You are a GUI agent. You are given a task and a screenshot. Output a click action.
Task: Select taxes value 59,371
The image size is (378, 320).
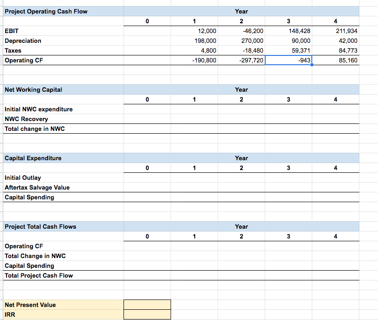(x=301, y=51)
